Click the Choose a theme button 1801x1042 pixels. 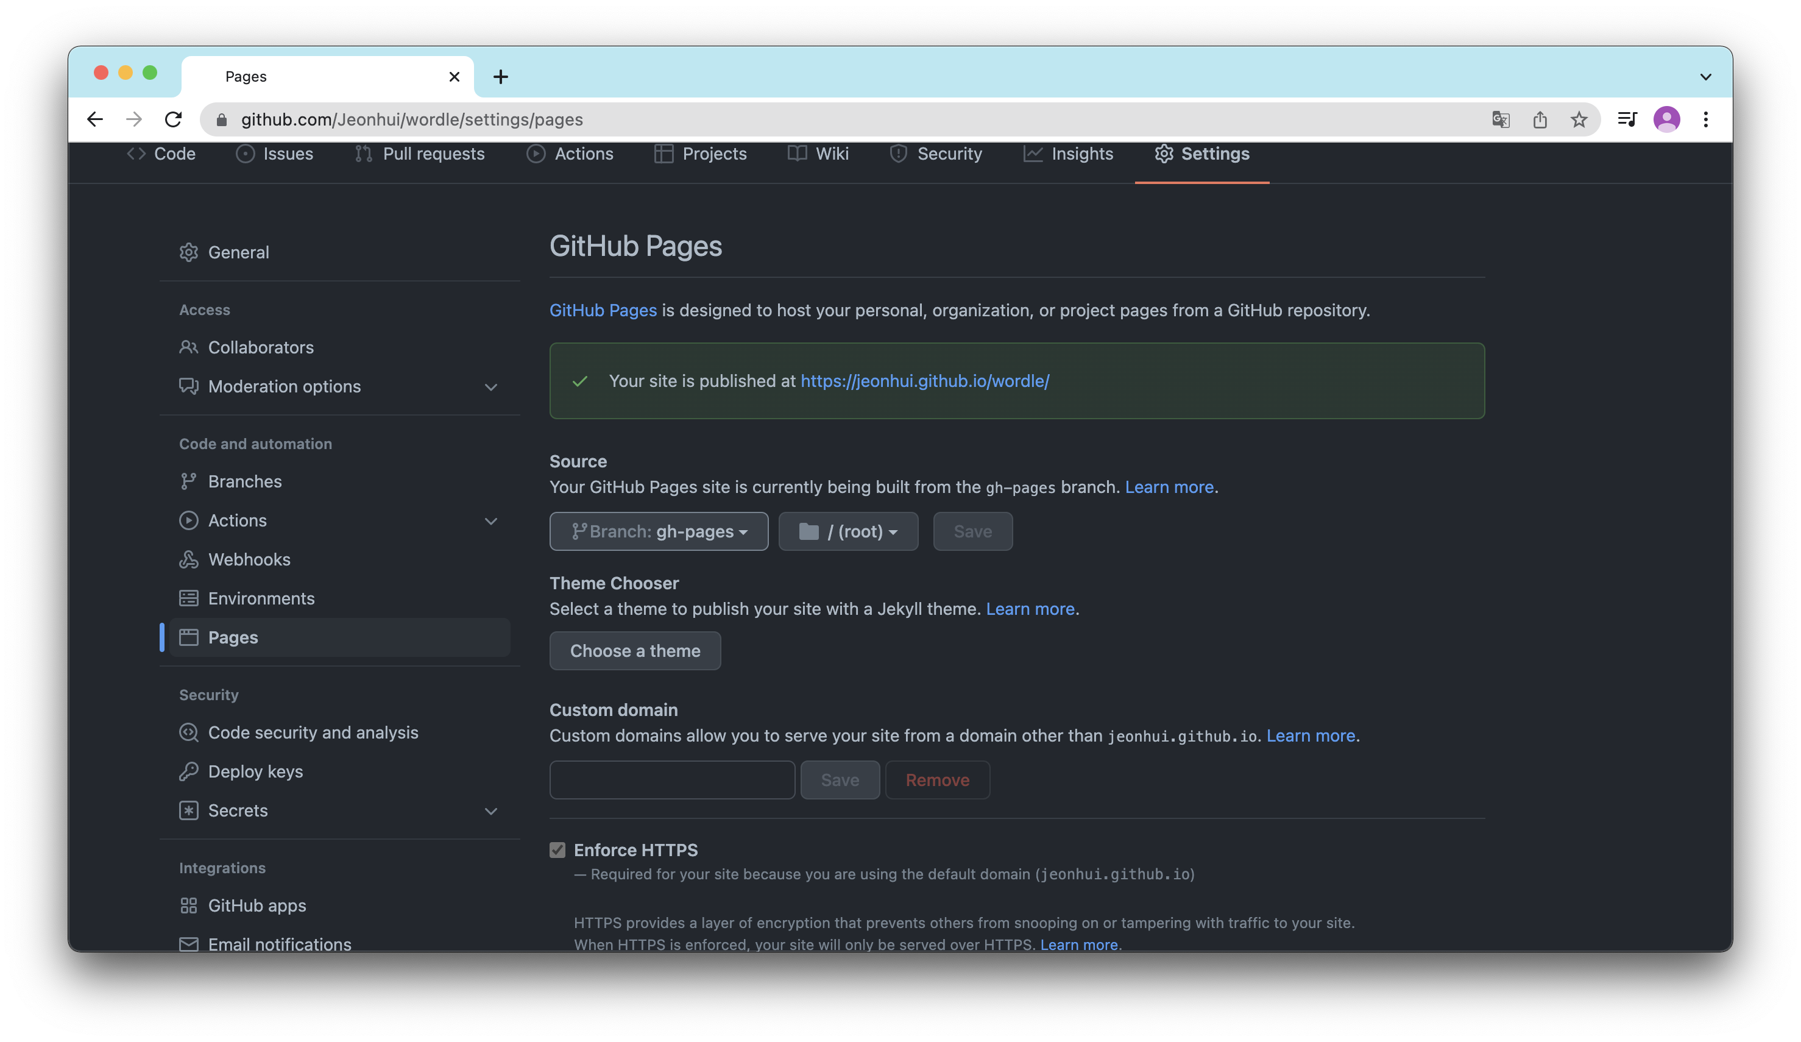(635, 650)
